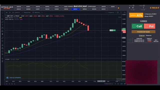160x90 pixels.
Task: Open the Compare symbols button
Action: click(x=16, y=12)
